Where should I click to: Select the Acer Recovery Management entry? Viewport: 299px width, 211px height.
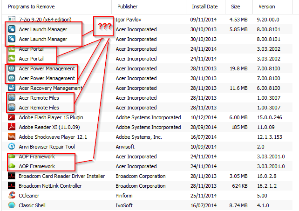(50, 88)
